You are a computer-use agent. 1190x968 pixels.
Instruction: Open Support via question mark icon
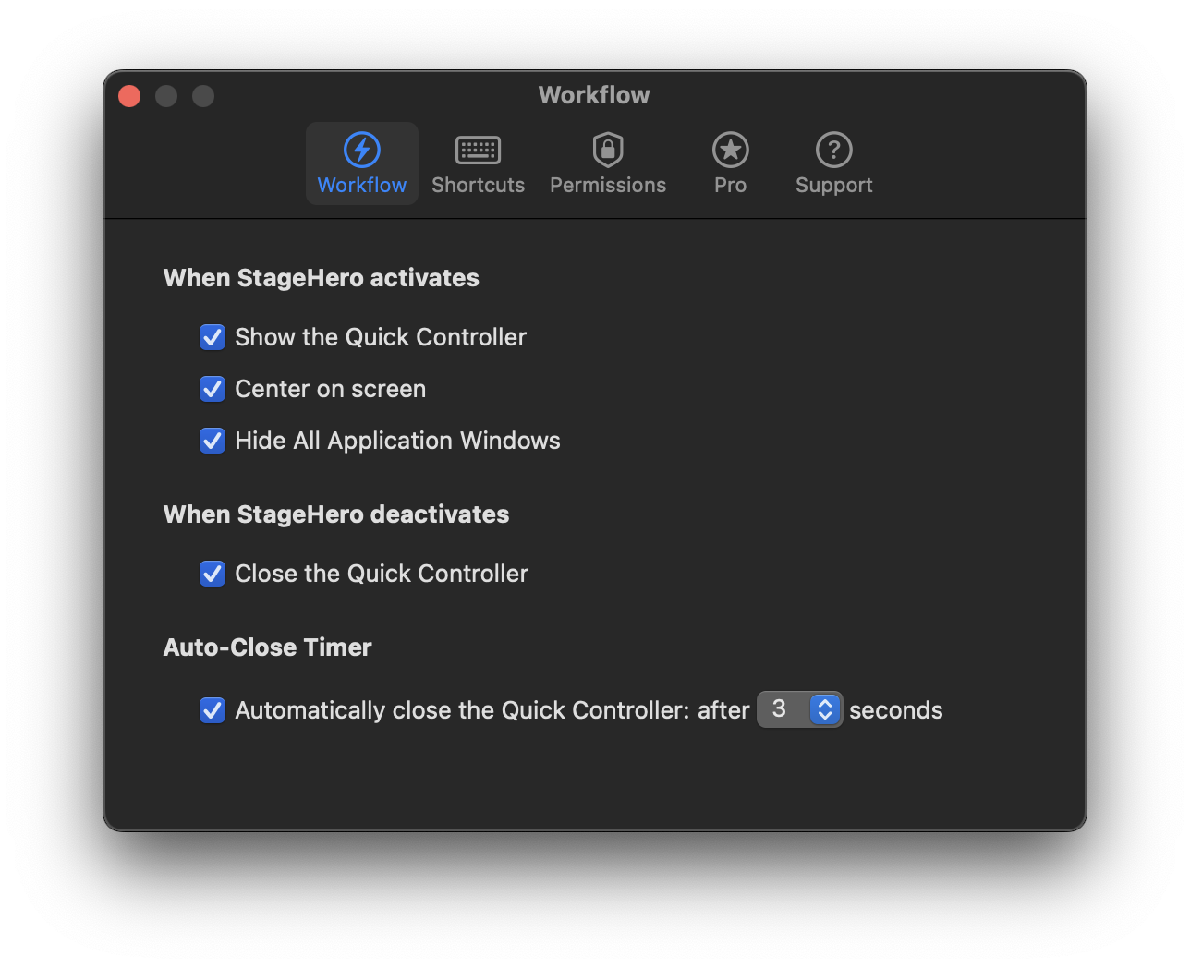click(x=833, y=150)
